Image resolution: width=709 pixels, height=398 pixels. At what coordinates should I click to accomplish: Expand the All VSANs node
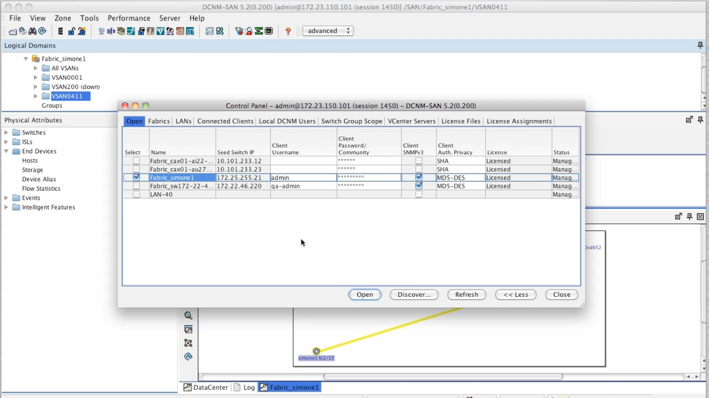[x=35, y=68]
